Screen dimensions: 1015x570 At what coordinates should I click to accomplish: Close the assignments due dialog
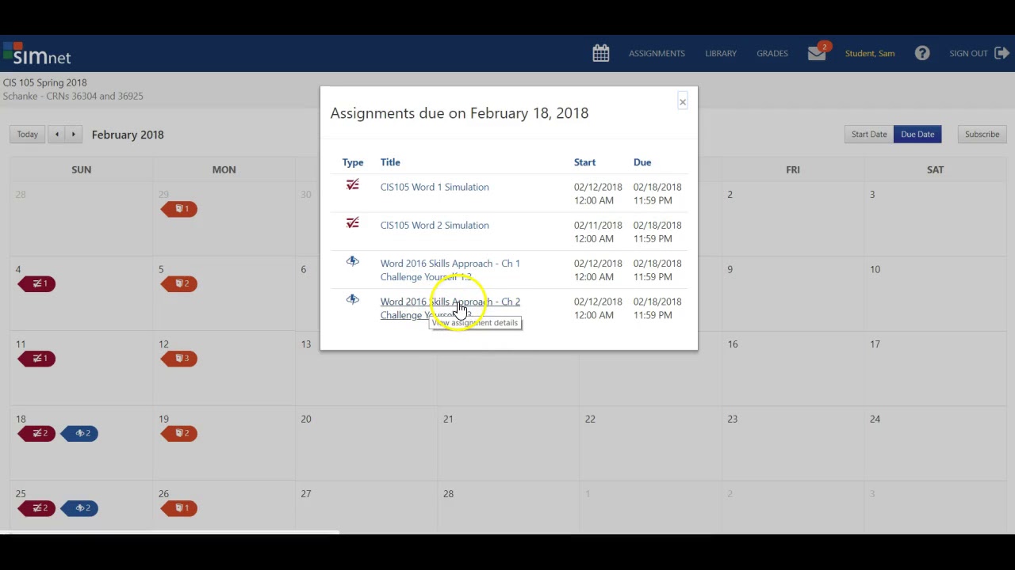[682, 101]
